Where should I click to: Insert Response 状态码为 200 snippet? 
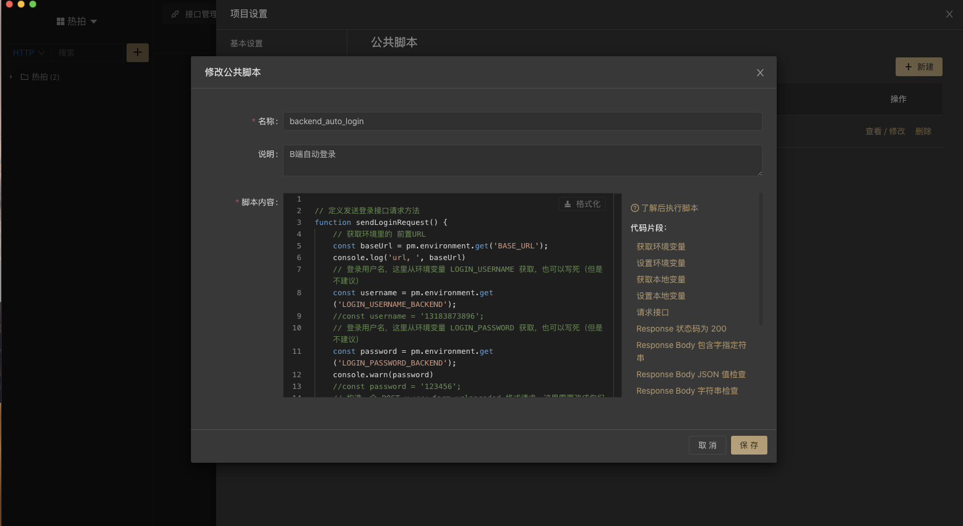point(681,329)
